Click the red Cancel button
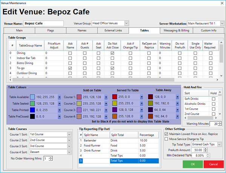The image size is (226, 173). coord(214,164)
